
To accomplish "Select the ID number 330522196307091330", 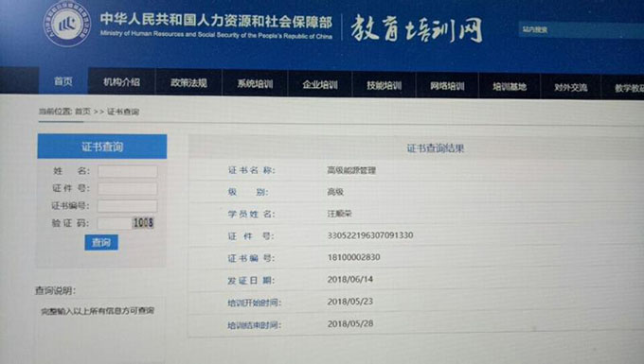I will [x=370, y=235].
